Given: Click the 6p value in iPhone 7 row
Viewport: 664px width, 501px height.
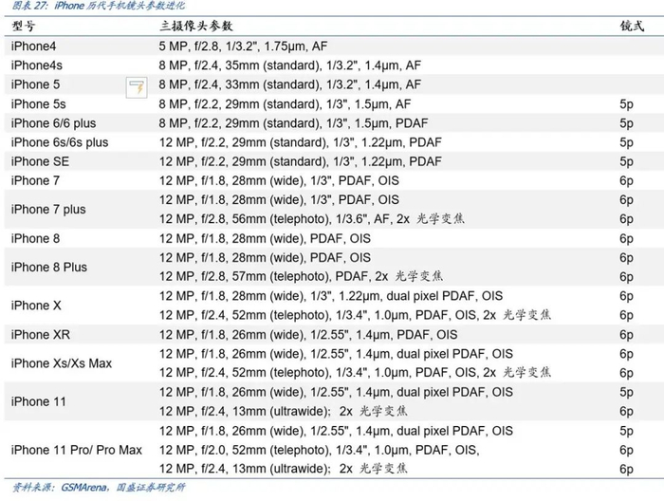Looking at the screenshot, I should [x=626, y=181].
